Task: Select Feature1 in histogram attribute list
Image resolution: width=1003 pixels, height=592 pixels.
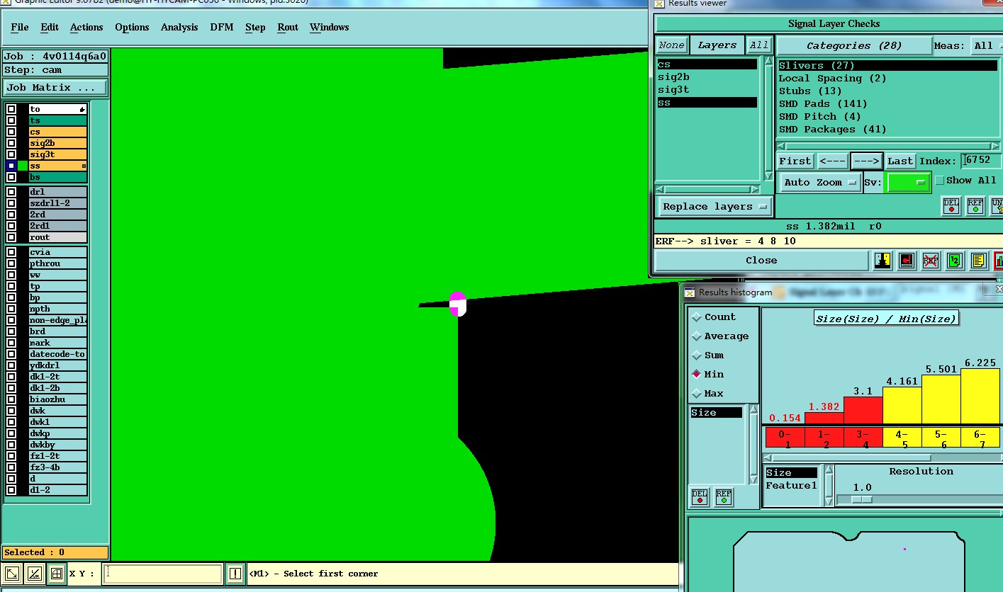Action: 791,486
